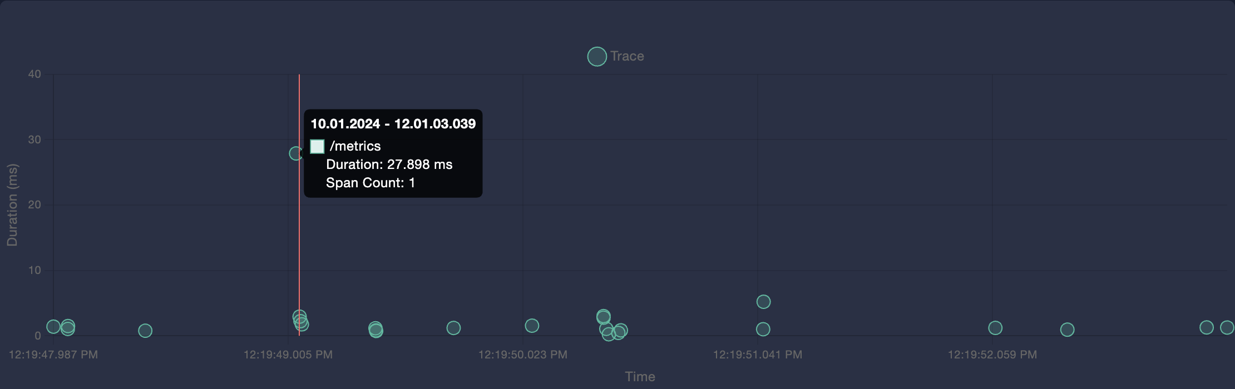Click the 12:19:47.987 PM time axis label

tap(53, 355)
